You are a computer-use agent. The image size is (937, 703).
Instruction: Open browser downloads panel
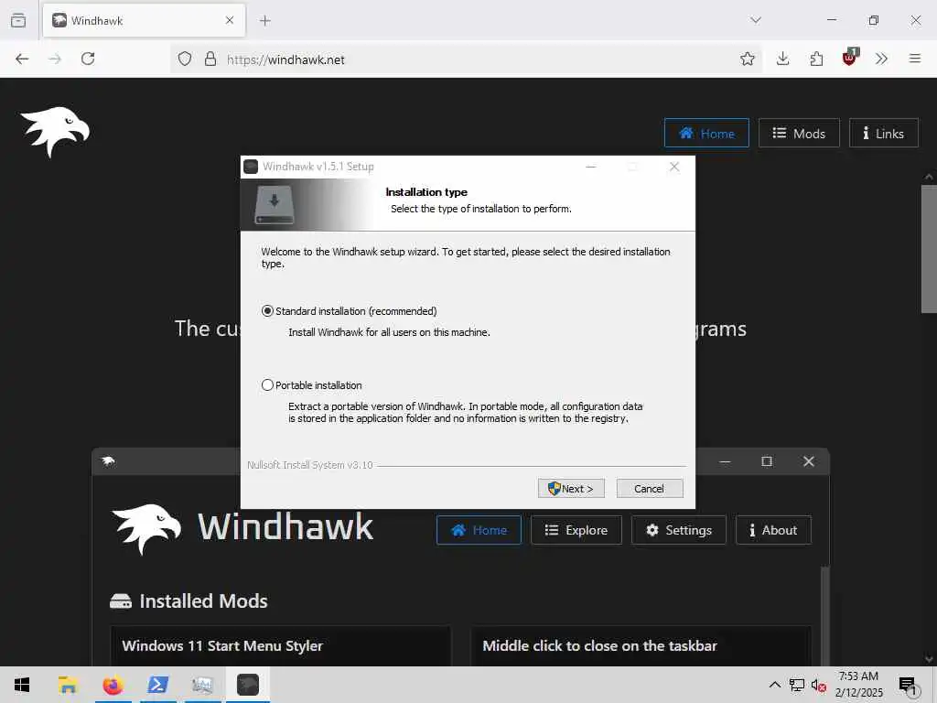point(783,59)
